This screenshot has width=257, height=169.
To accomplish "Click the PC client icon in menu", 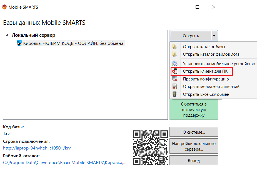I will (x=175, y=71).
